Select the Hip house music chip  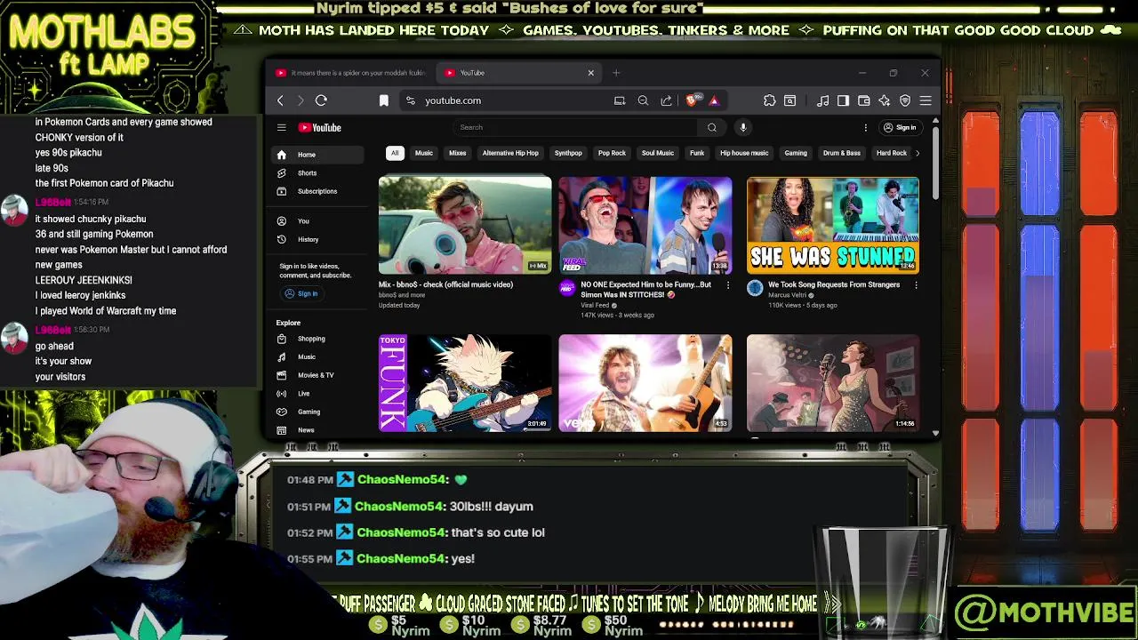pyautogui.click(x=744, y=153)
